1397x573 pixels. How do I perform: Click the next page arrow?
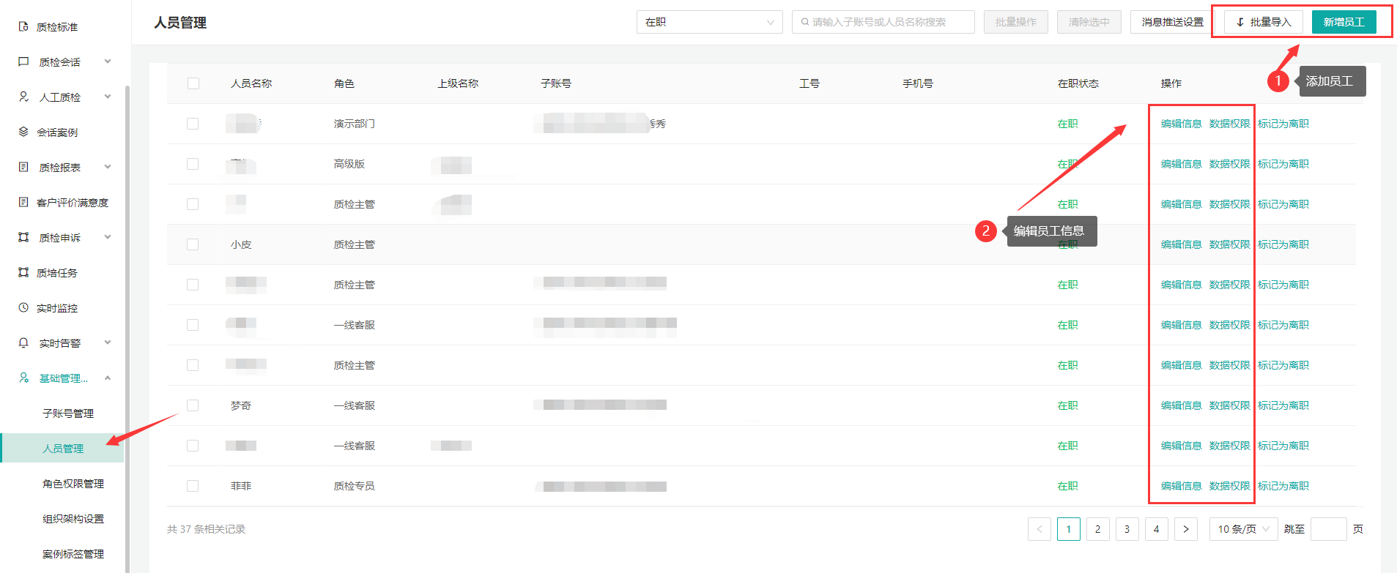(1186, 529)
